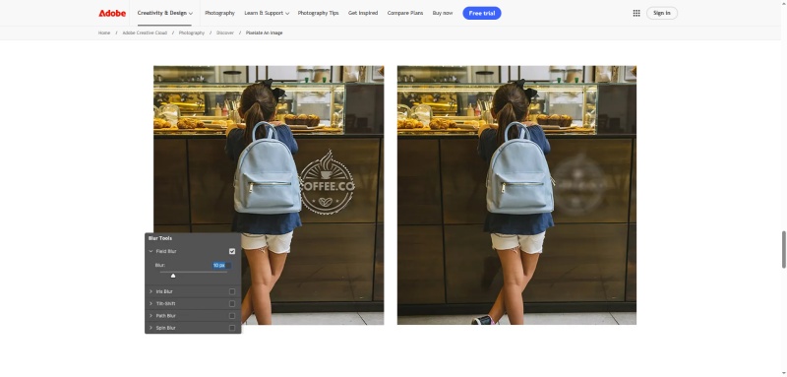The height and width of the screenshot is (377, 787).
Task: Select Compare Plans in the navigation
Action: tap(405, 13)
